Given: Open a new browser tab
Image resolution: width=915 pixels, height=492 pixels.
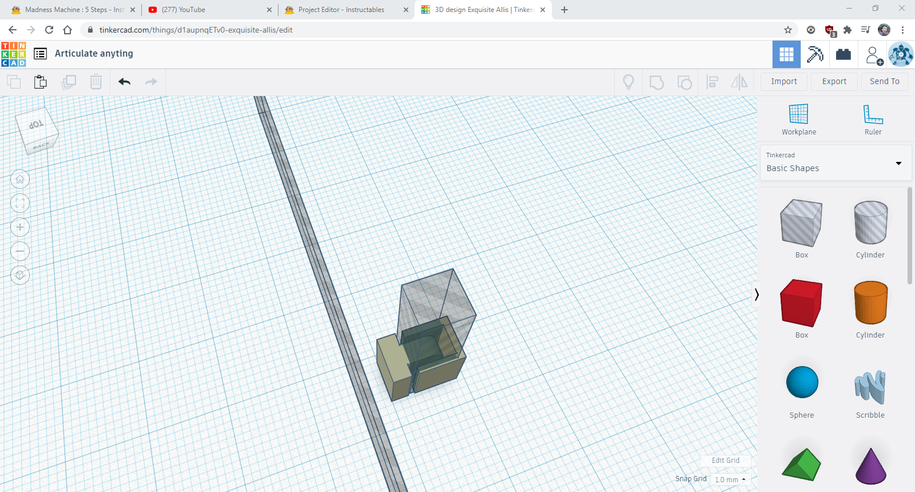Looking at the screenshot, I should 564,10.
